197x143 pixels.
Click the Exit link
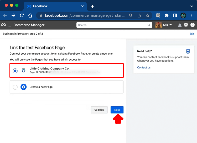(x=192, y=34)
